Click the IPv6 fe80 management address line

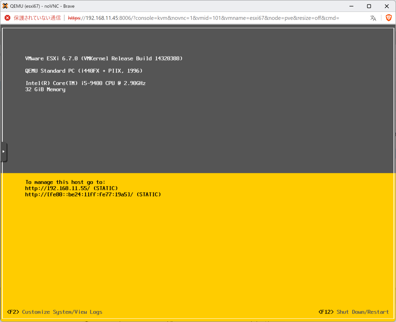(x=93, y=194)
